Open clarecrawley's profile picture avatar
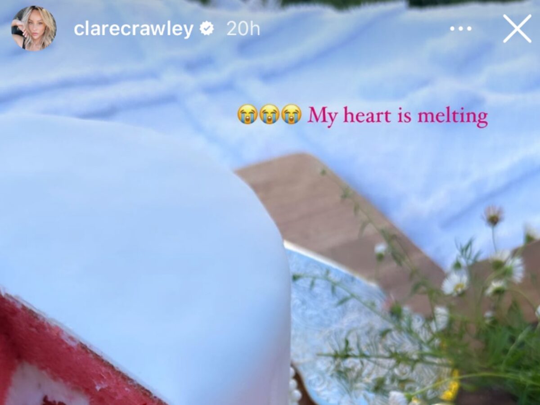Screen dimensions: 540x405 coord(34,28)
